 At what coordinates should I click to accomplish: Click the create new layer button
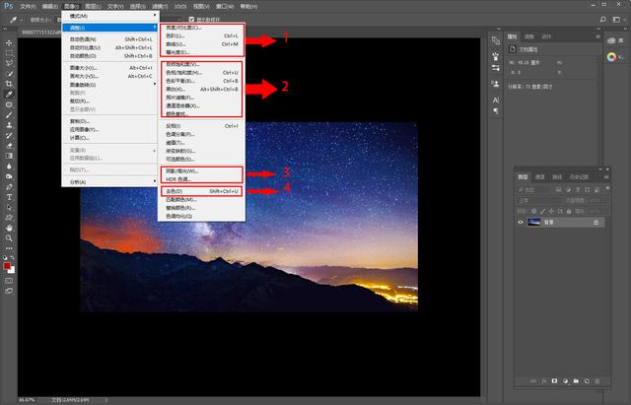(587, 381)
